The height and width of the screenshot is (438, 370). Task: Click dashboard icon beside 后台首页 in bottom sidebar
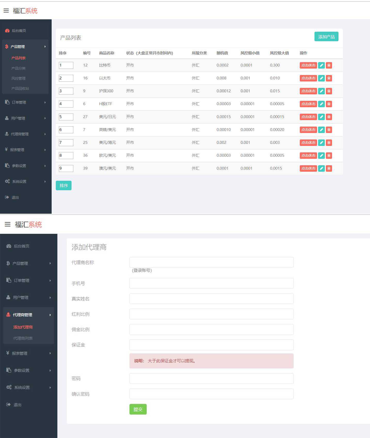click(9, 246)
